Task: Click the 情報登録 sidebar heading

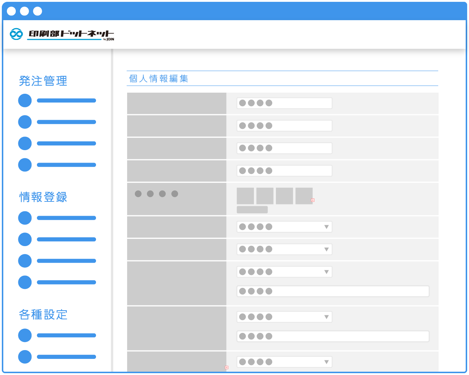Action: (43, 197)
